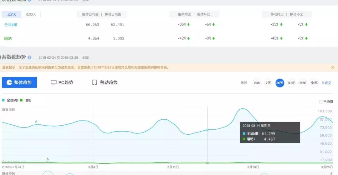Click the 唱吧 整体环比 -8% down arrow
The image size is (338, 175).
tap(214, 38)
